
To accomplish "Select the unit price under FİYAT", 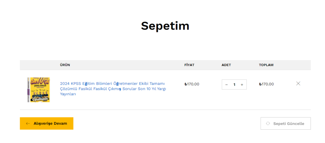I will pos(192,84).
